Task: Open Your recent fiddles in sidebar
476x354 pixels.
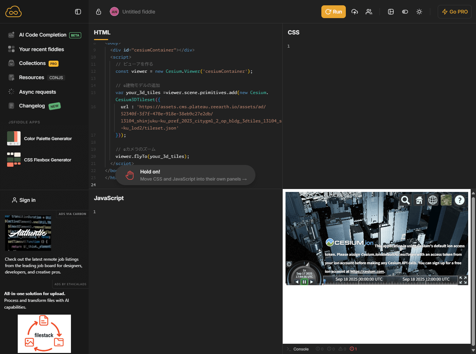Action: [41, 49]
